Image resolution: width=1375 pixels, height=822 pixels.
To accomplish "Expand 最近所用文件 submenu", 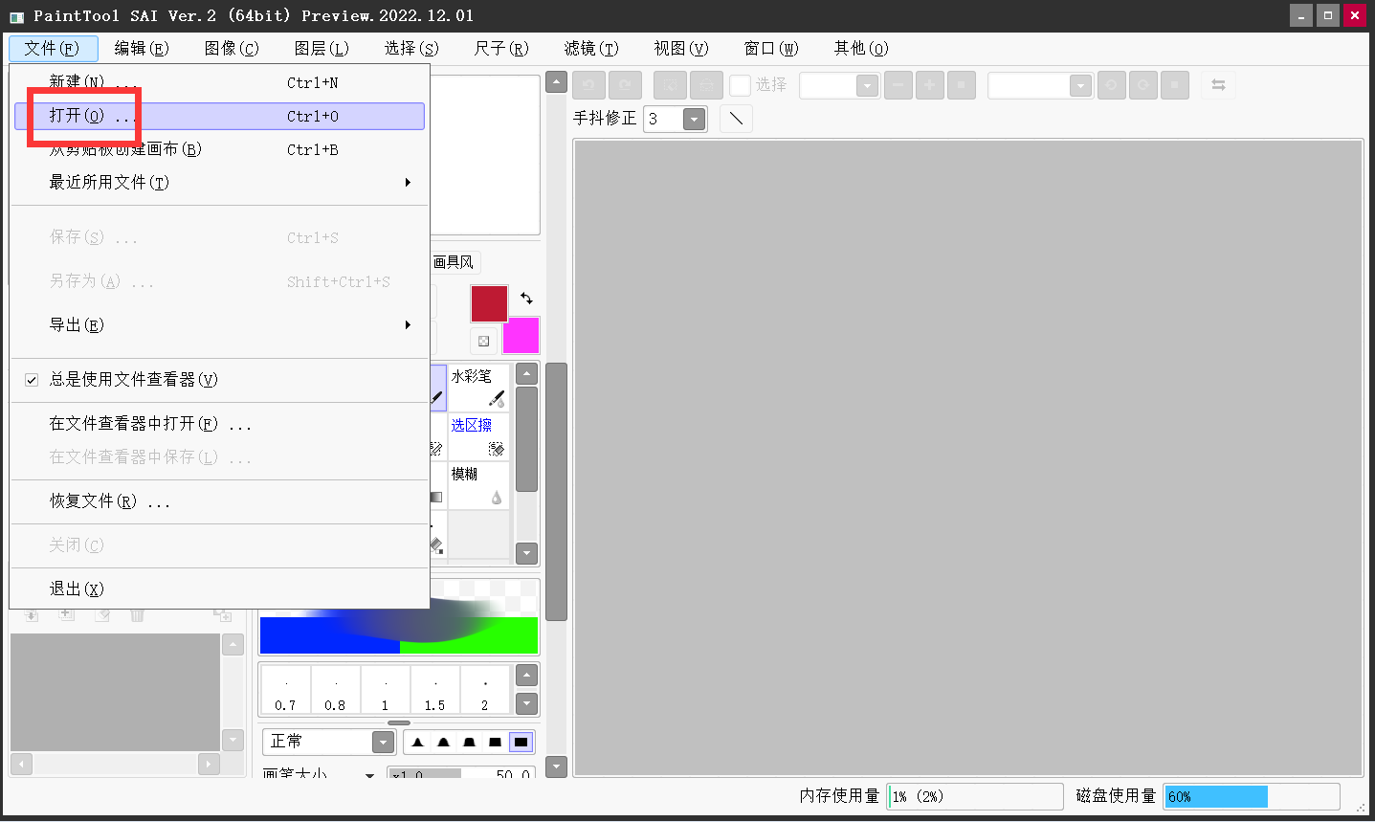I will coord(218,183).
